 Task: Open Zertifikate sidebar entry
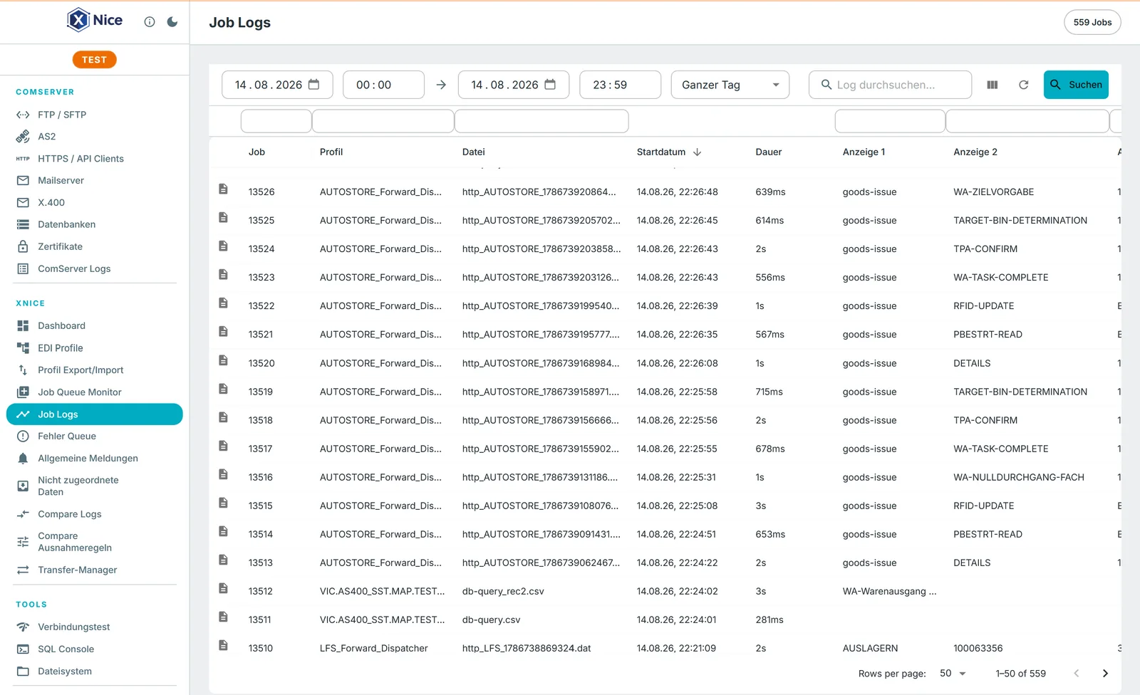(94, 246)
